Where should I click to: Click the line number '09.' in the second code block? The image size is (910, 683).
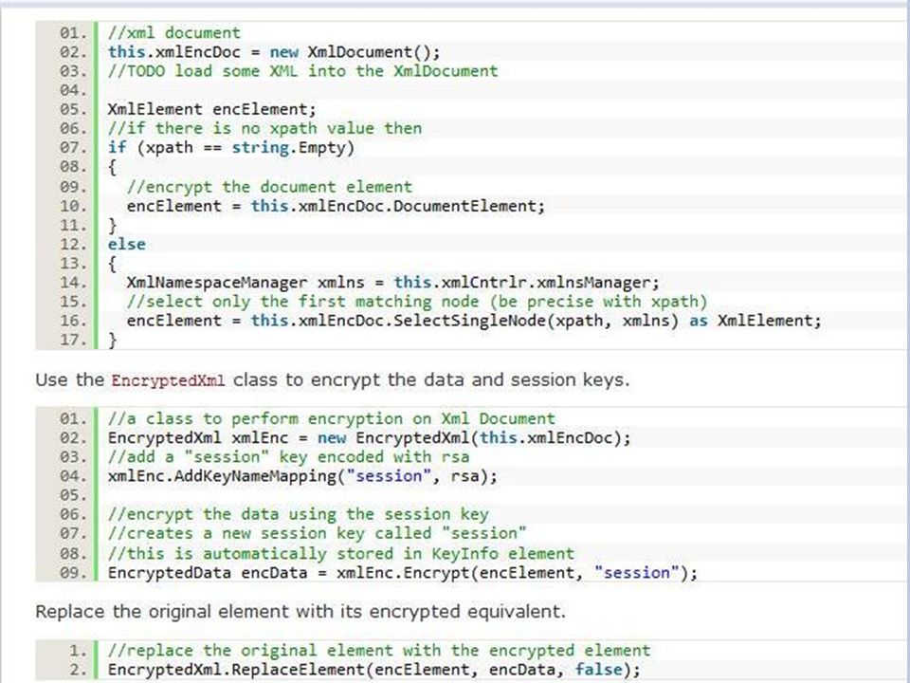pos(73,573)
